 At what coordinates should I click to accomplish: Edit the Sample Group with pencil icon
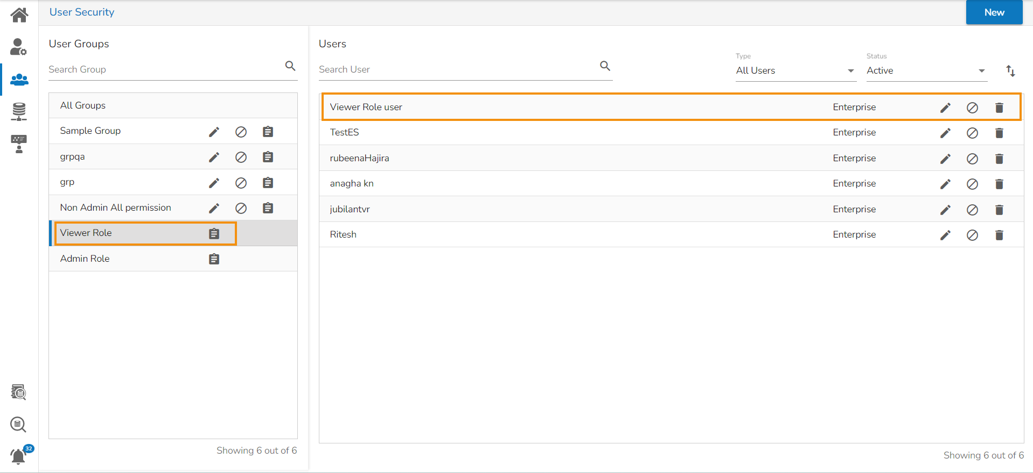214,132
